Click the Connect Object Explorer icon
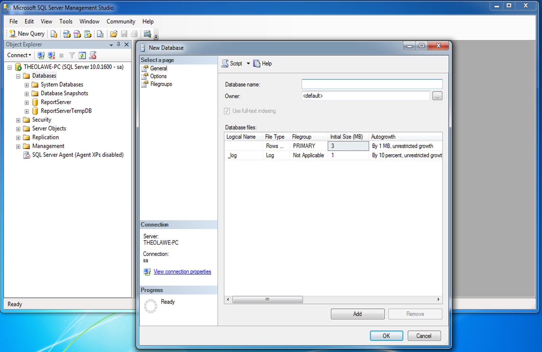The image size is (542, 352). pos(41,55)
